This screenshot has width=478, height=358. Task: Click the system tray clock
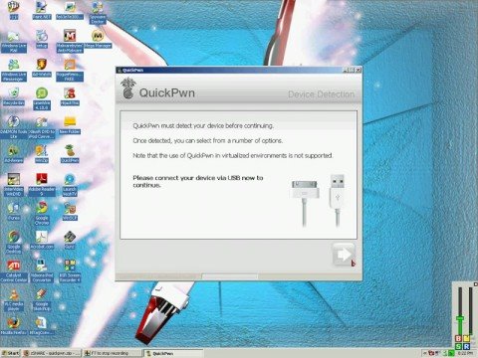point(466,353)
